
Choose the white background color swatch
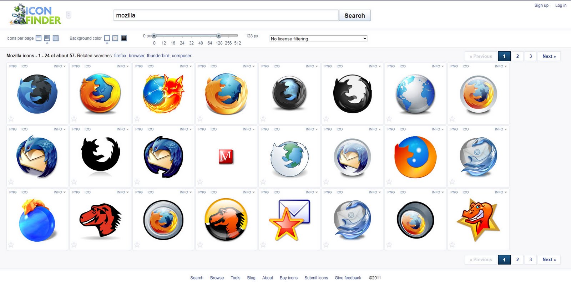tap(107, 38)
